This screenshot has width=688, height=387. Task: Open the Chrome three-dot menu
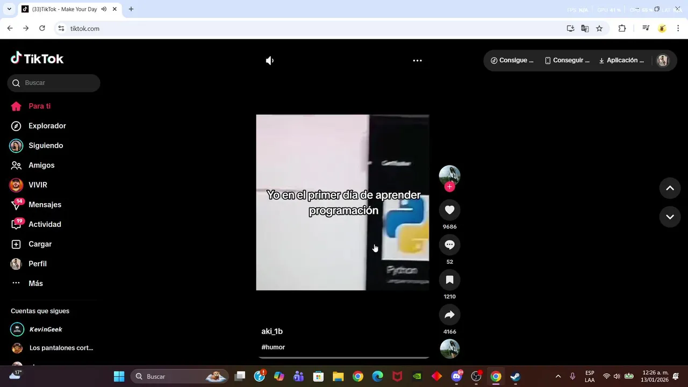tap(678, 28)
